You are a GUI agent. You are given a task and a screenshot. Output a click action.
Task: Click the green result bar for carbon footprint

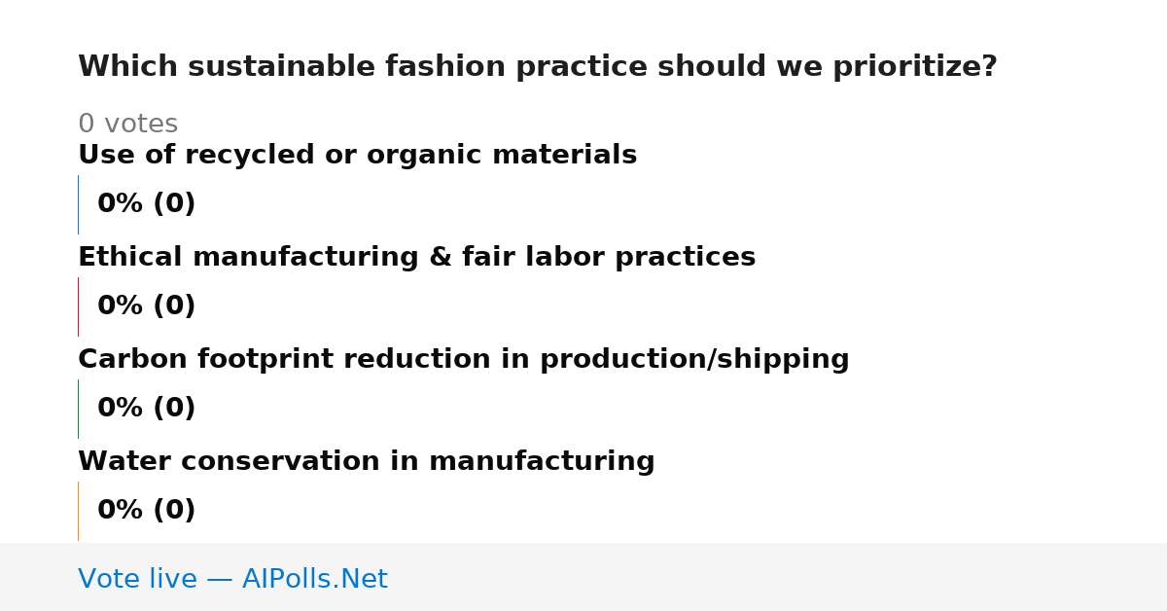(78, 409)
